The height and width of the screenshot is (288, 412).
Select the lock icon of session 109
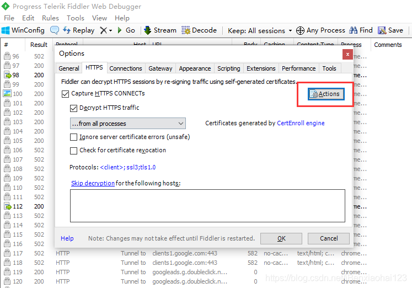tap(7, 178)
